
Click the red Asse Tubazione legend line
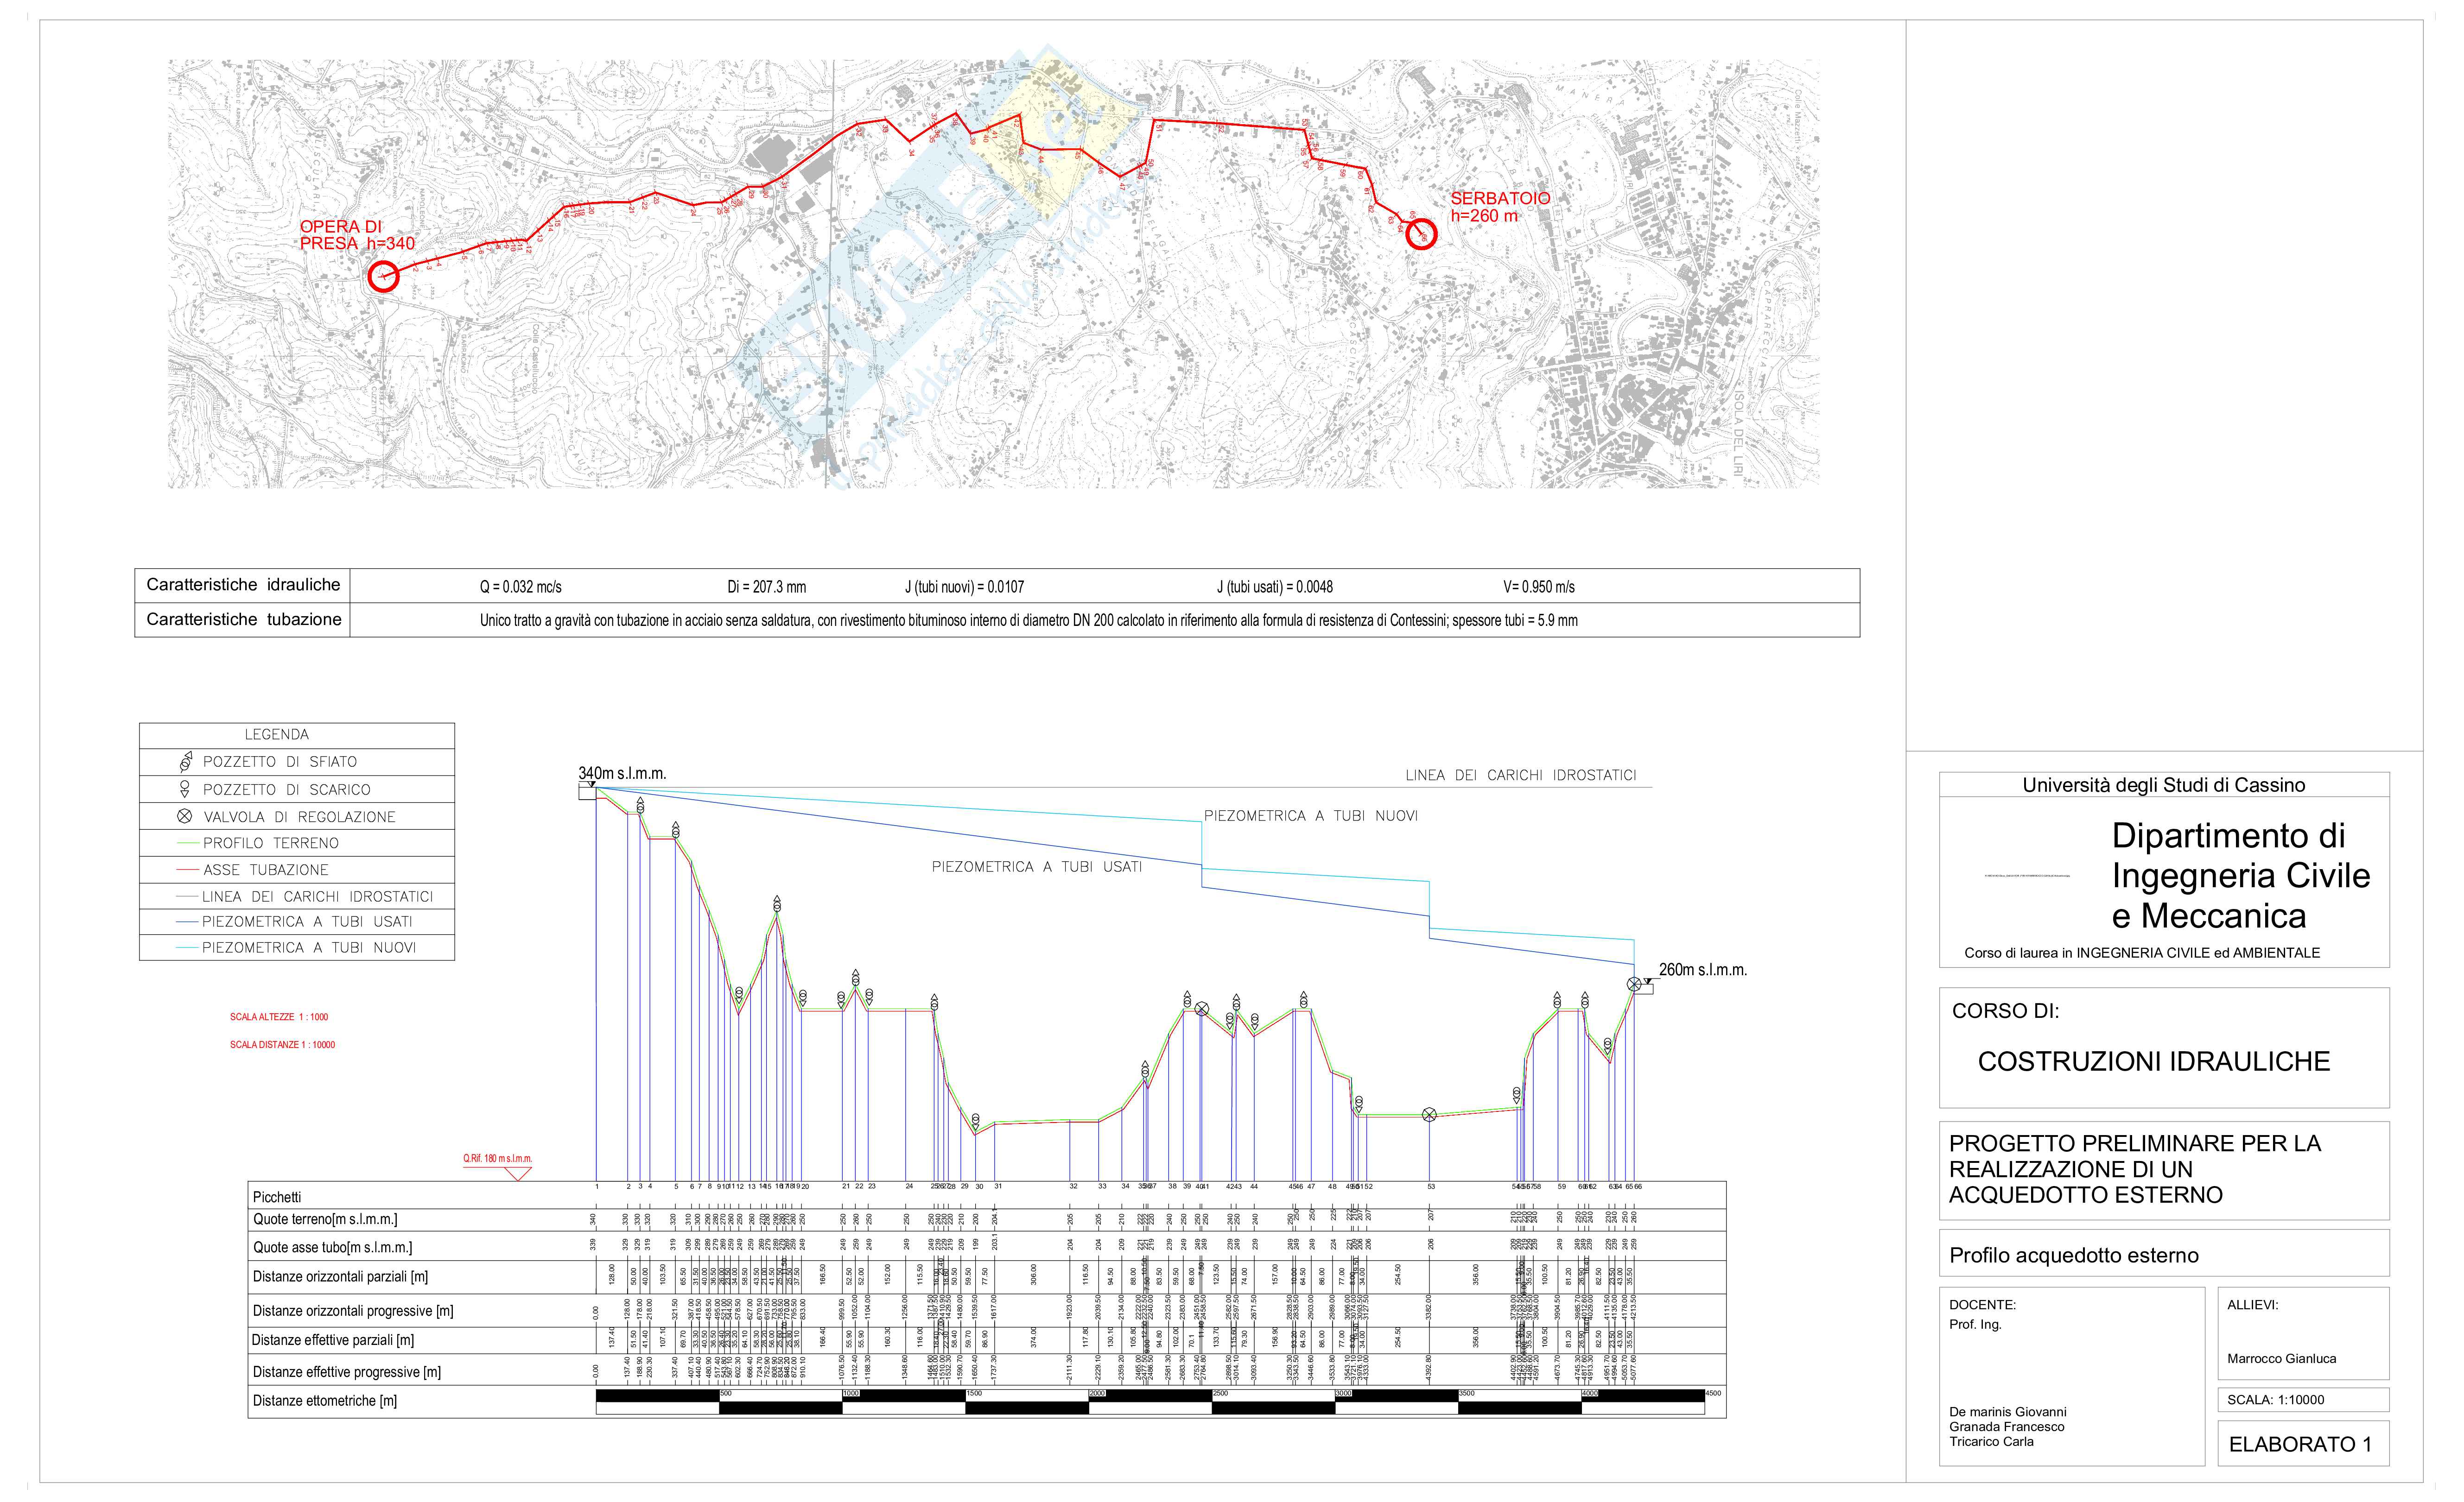(188, 871)
